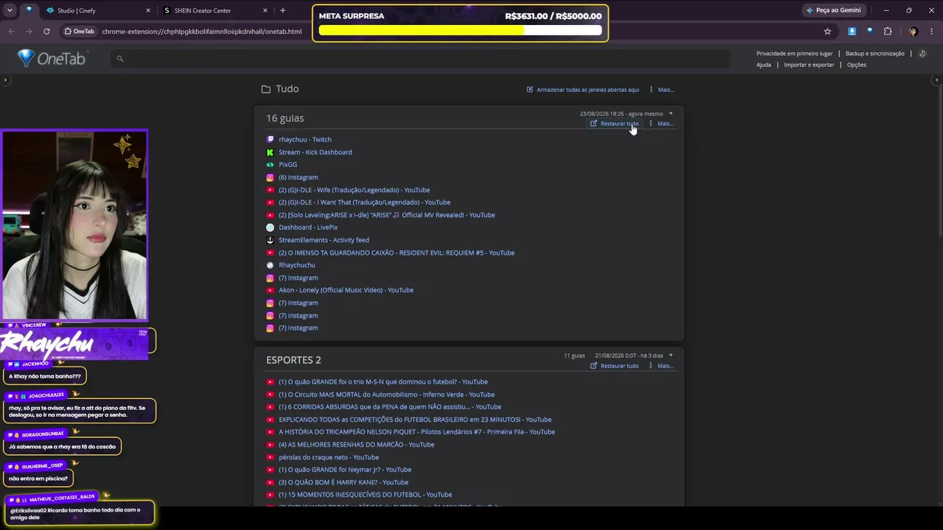Open the blue download extension icon
Screen dimensions: 943x530
click(852, 32)
